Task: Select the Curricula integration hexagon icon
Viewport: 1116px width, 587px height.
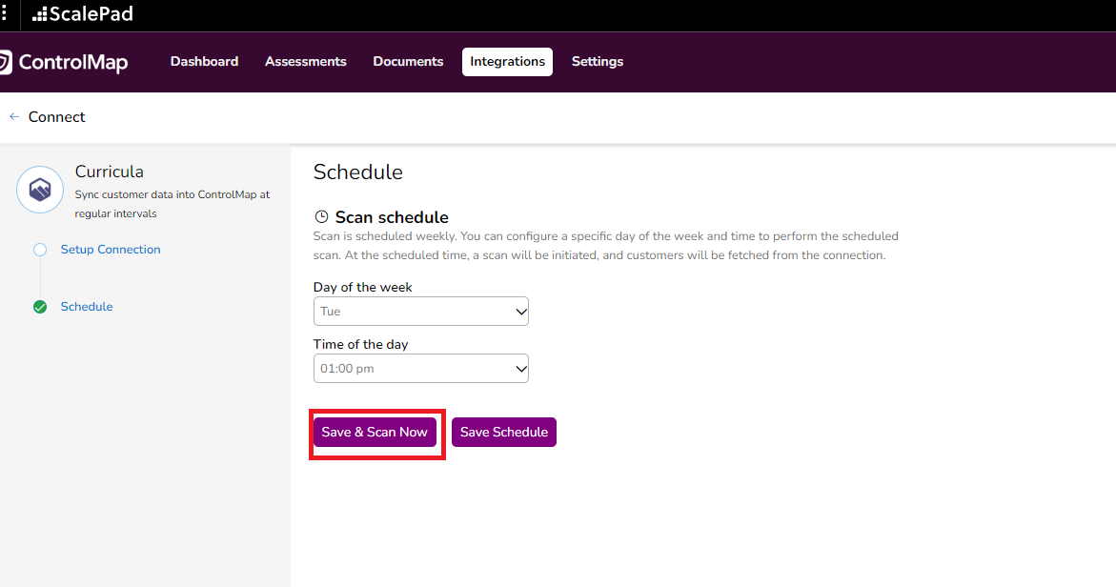Action: click(x=40, y=189)
